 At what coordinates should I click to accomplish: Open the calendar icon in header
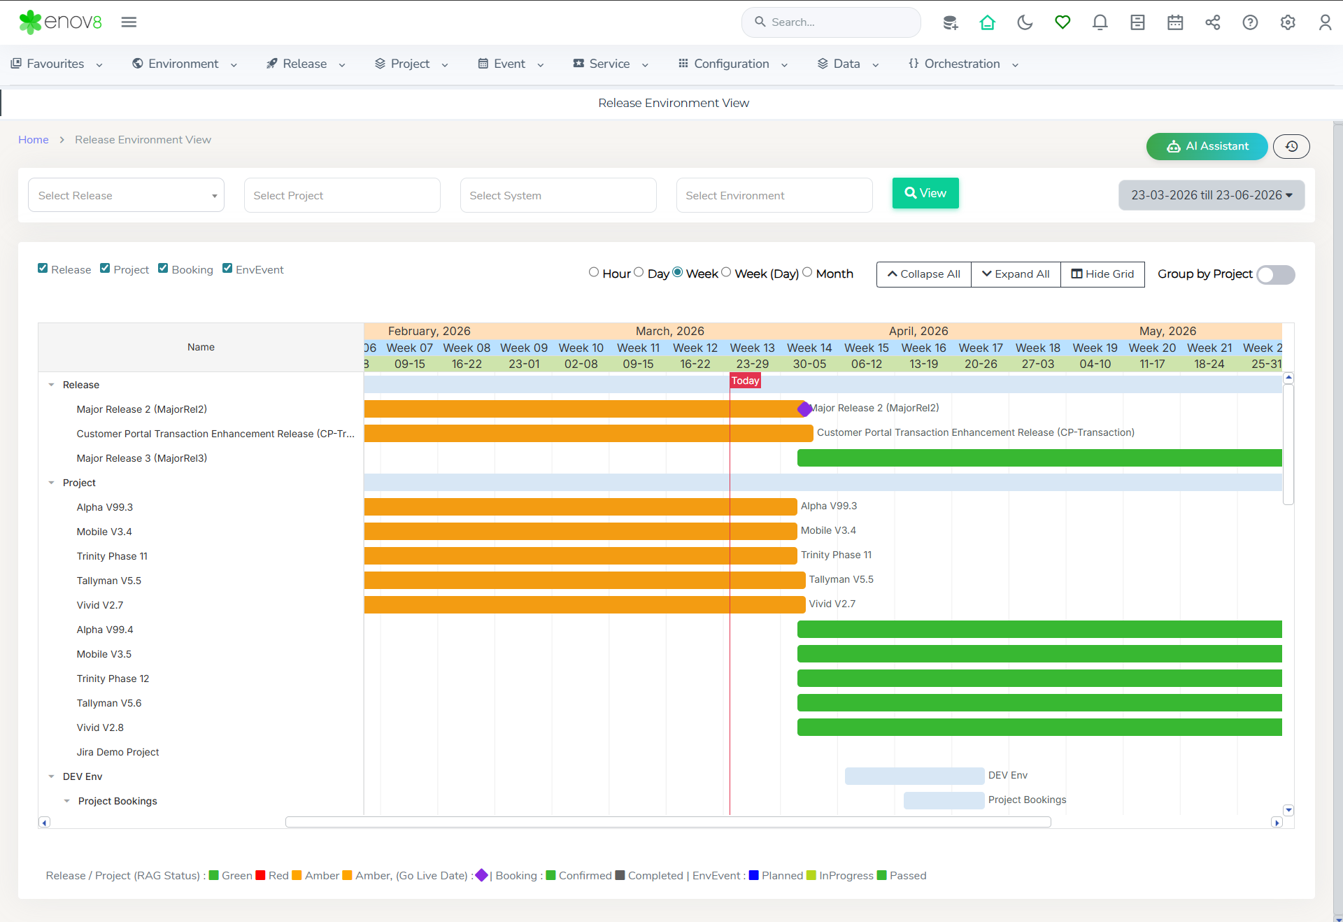pyautogui.click(x=1175, y=22)
